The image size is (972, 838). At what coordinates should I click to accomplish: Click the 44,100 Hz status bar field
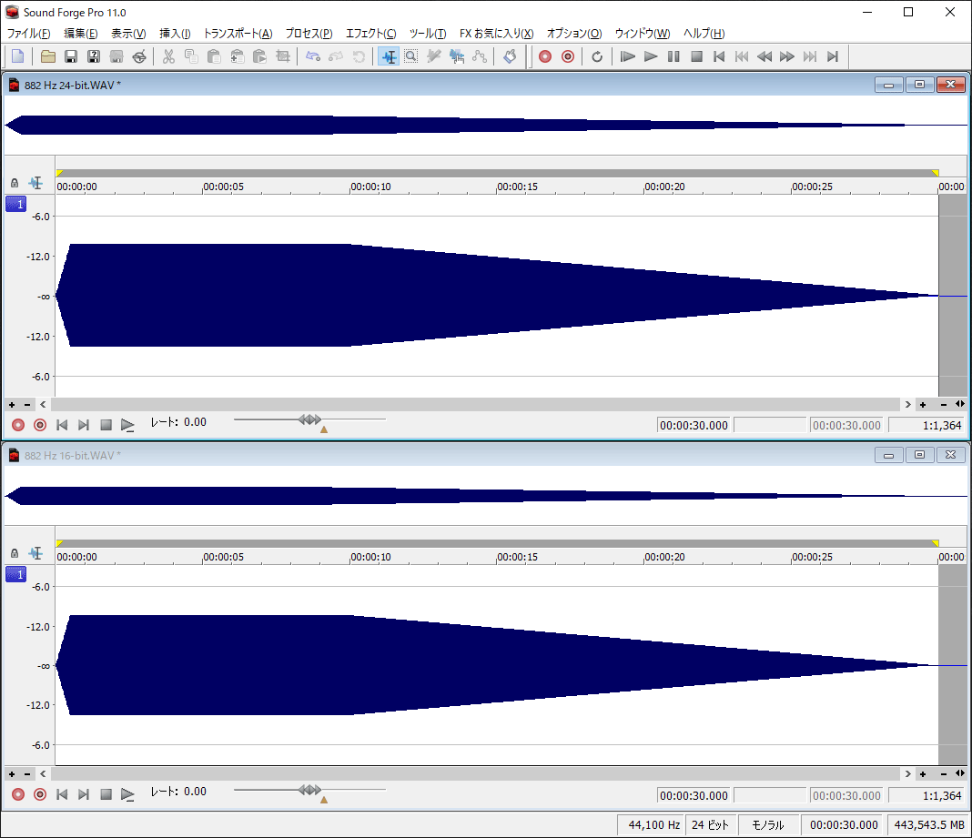(652, 825)
